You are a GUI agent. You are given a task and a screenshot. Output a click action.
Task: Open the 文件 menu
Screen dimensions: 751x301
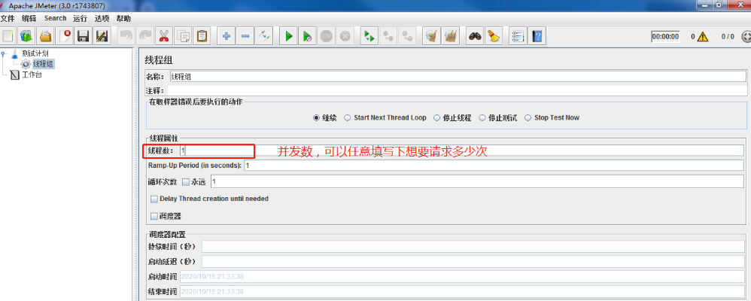point(8,18)
